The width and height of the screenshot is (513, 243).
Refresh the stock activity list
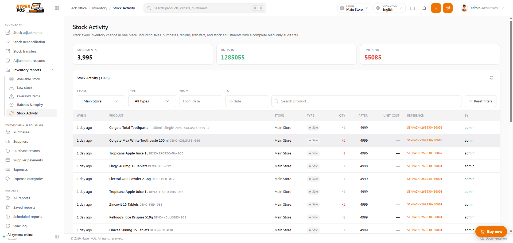491,78
